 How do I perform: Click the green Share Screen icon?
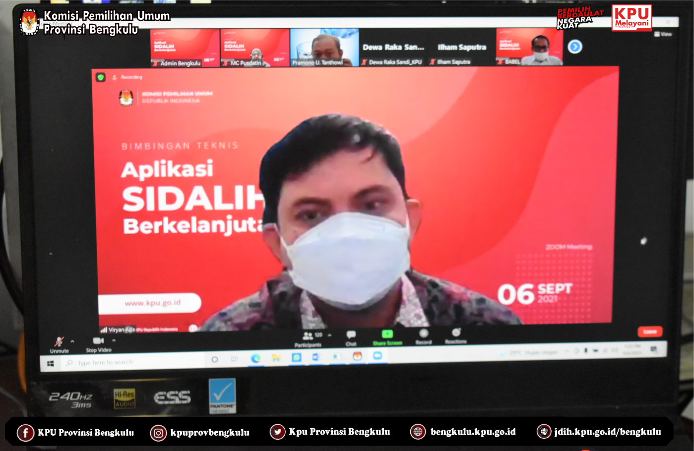pos(387,335)
